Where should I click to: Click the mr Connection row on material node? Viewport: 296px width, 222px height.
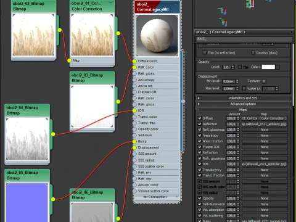tap(157, 197)
